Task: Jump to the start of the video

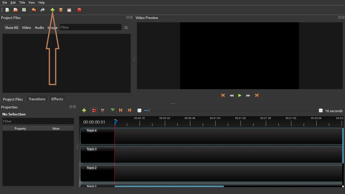Action: coord(223,95)
